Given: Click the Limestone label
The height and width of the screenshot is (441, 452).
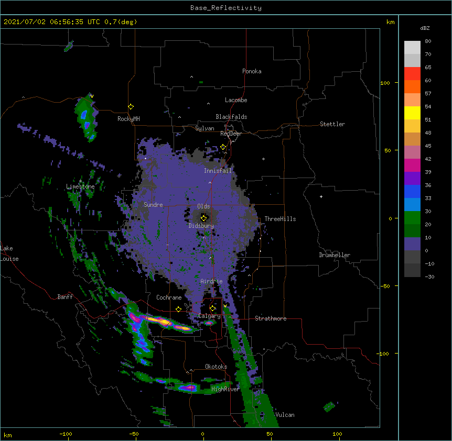Looking at the screenshot, I should coord(80,186).
